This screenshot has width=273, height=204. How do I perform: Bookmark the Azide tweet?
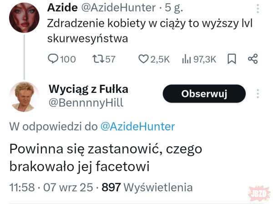(232, 59)
